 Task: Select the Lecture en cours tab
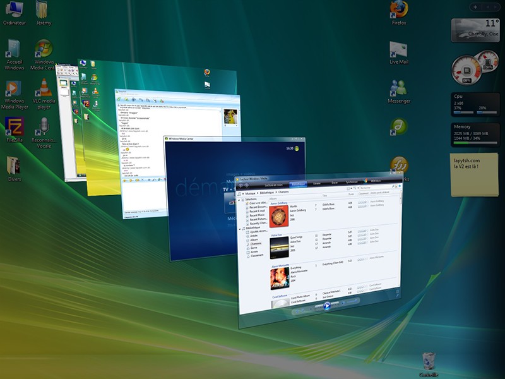tap(273, 185)
